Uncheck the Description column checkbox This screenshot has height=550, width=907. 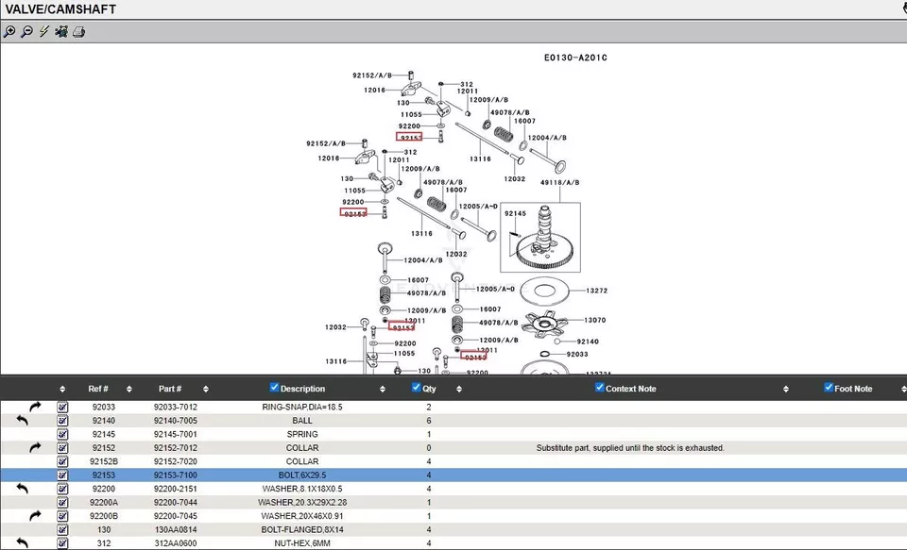(x=275, y=388)
